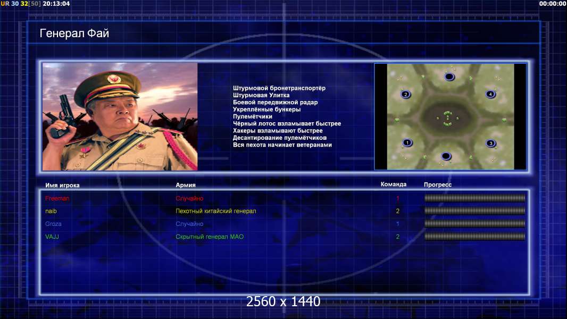Viewport: 567px width, 319px height.
Task: Click Groza's loading progress bar
Action: tap(475, 224)
